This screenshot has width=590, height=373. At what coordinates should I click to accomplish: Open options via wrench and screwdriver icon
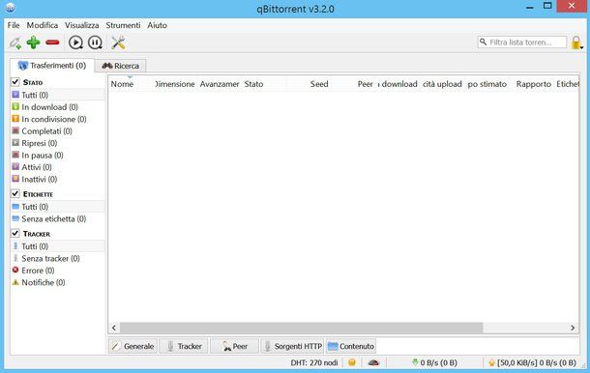[118, 43]
